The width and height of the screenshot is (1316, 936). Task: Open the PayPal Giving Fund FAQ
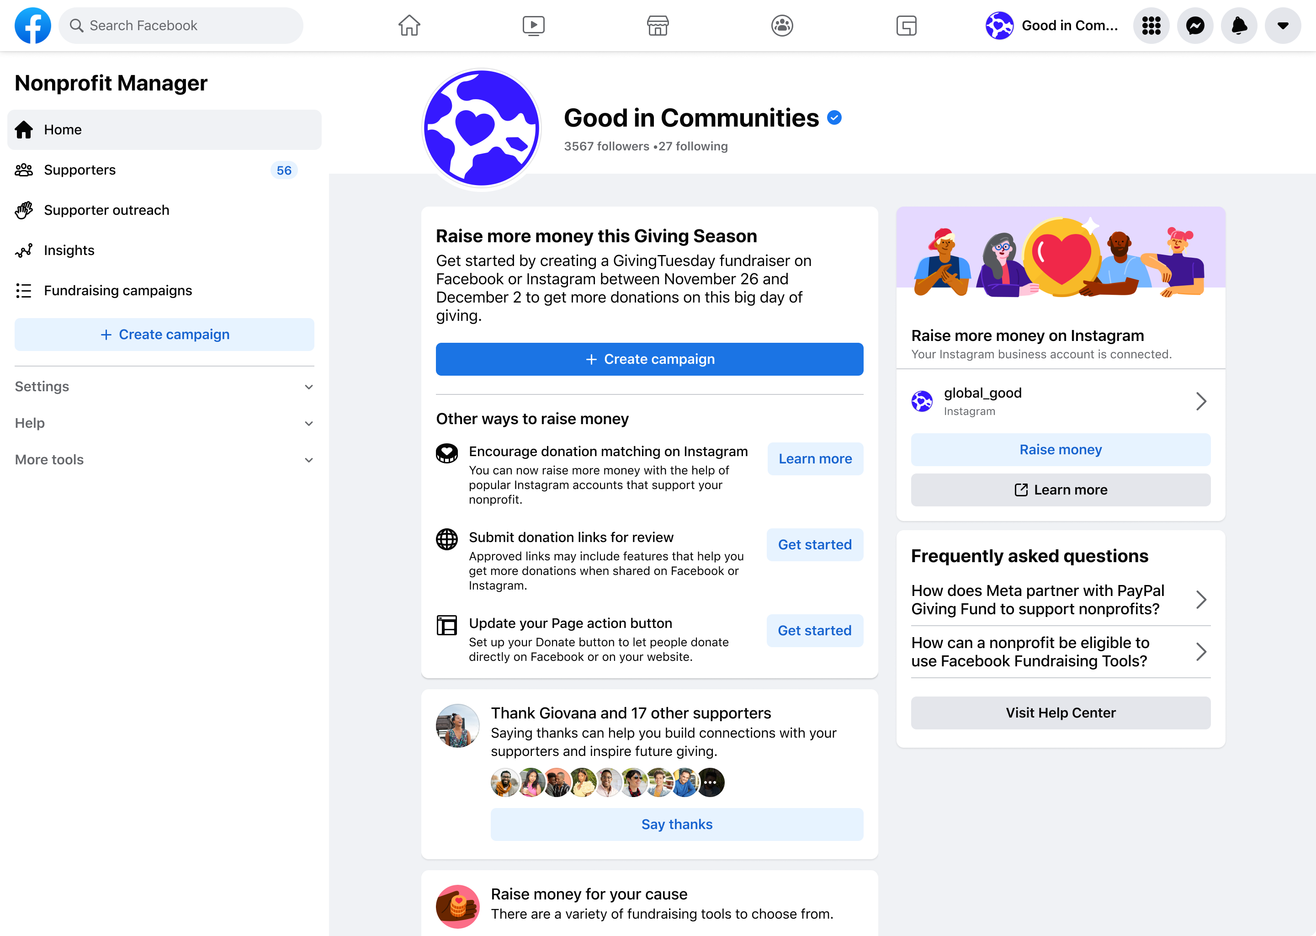click(x=1061, y=600)
